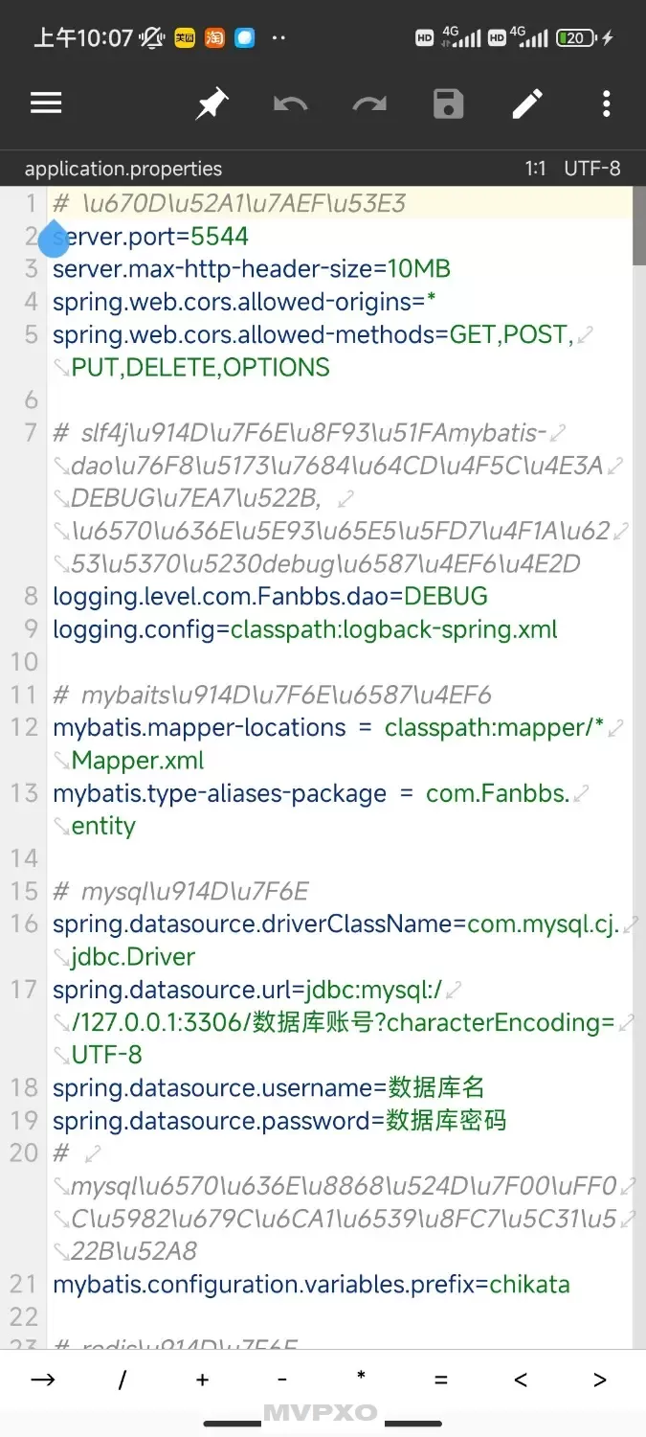Insert tab using the arrow key
Screen dimensions: 646x1437
[x=43, y=1380]
